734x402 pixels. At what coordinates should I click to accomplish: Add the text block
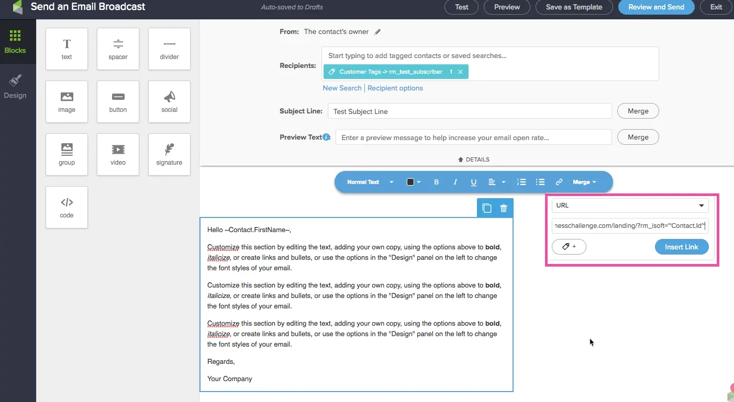pyautogui.click(x=66, y=49)
